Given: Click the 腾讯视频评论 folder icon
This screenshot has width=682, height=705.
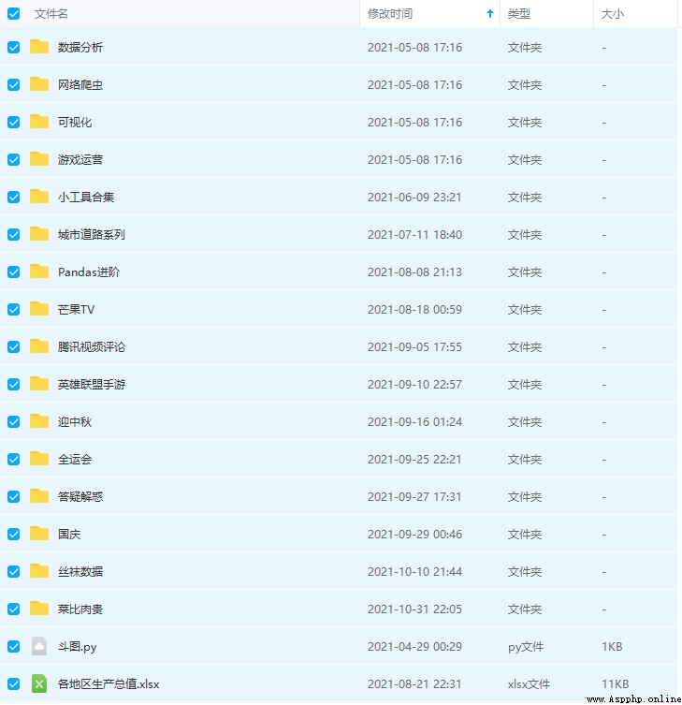Looking at the screenshot, I should coord(39,346).
